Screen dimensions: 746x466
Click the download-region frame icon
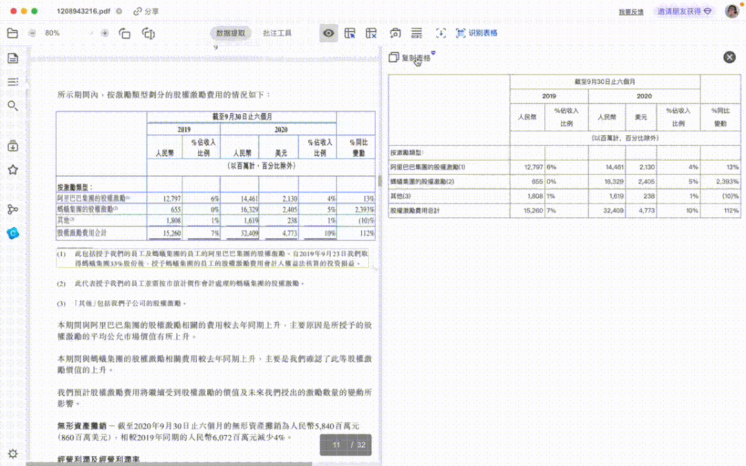coord(441,33)
